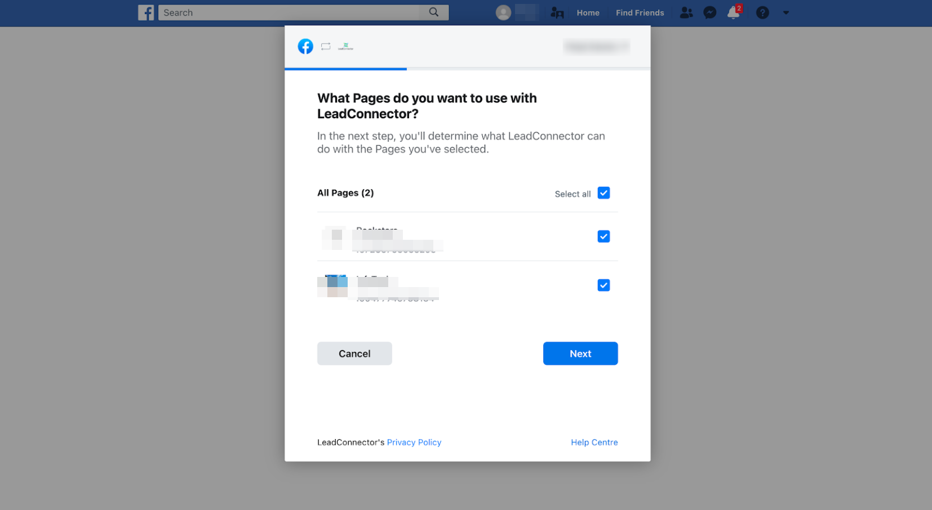
Task: Click the search magnifier icon
Action: pos(434,12)
